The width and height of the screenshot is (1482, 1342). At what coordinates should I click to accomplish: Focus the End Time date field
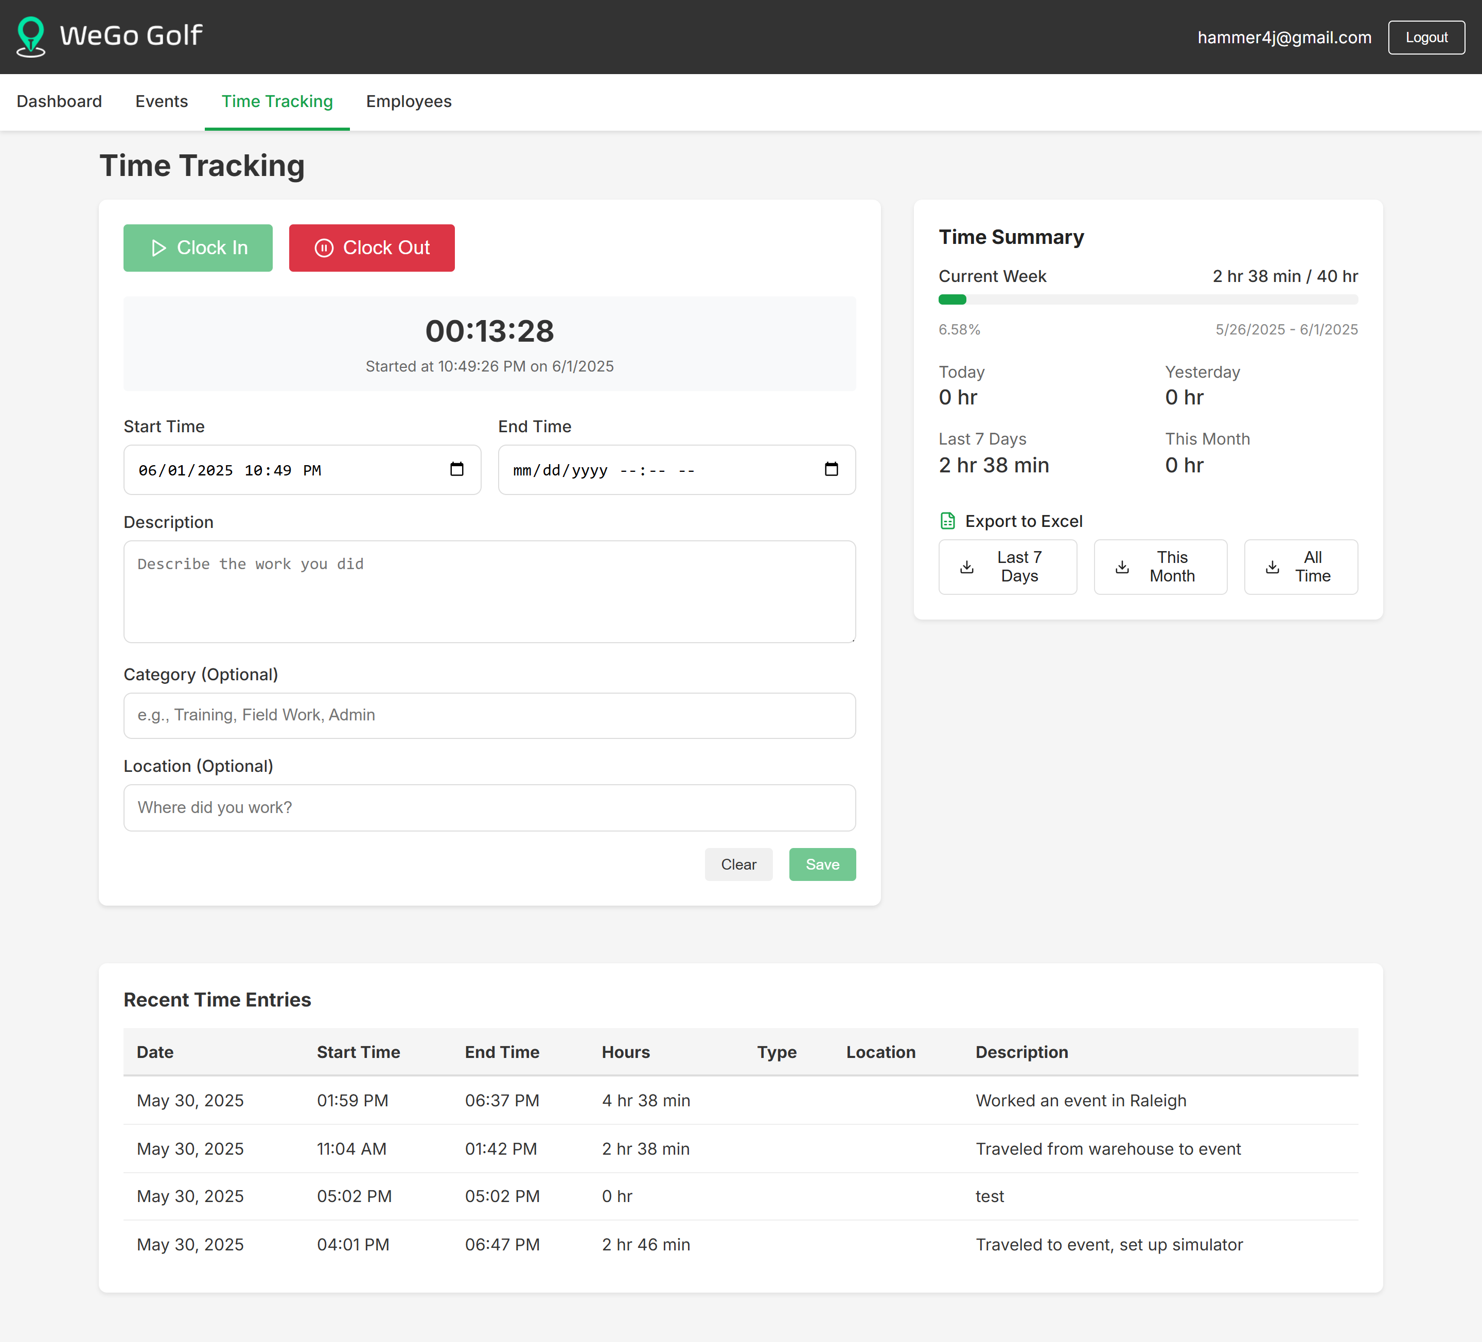[676, 470]
